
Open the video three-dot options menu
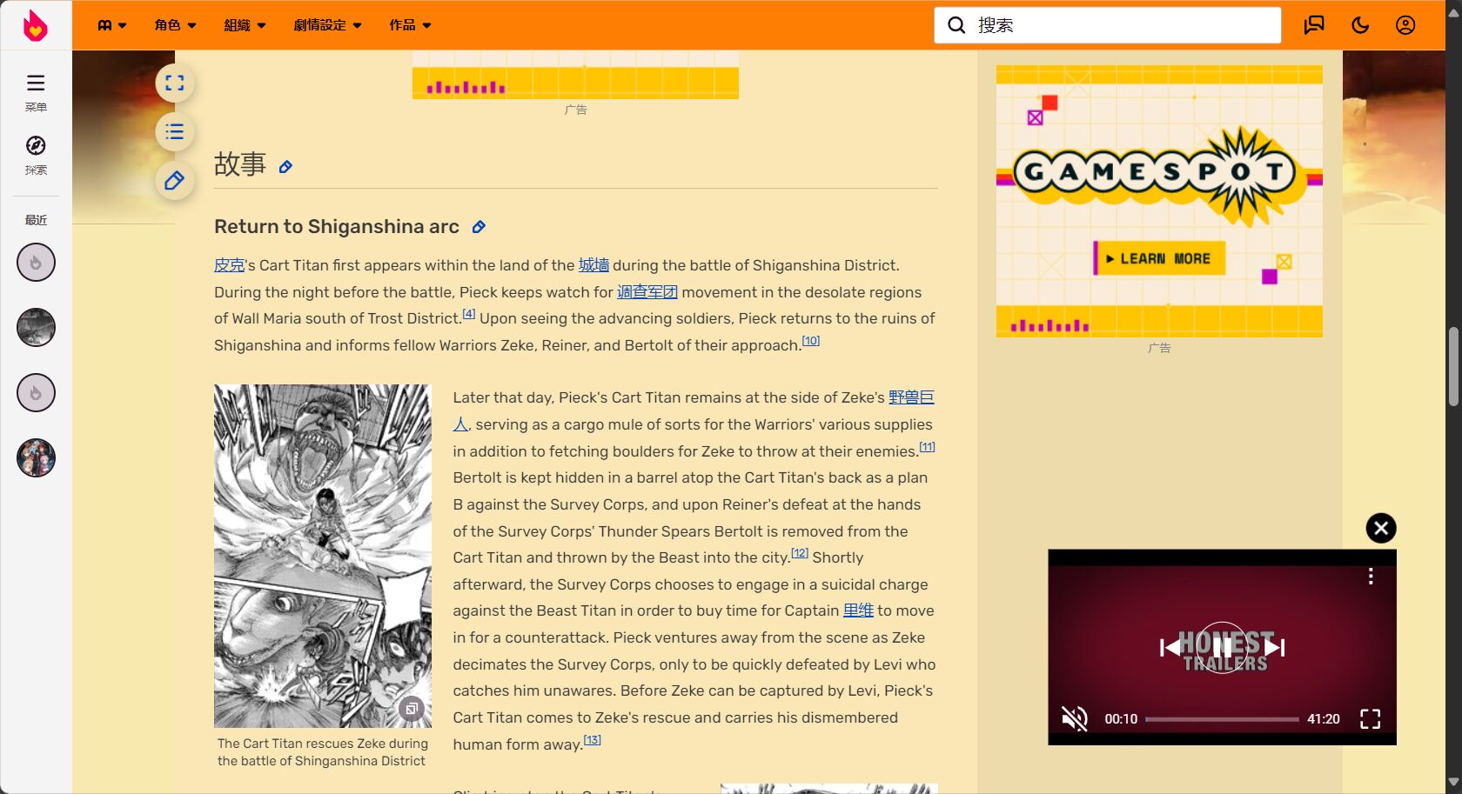tap(1371, 576)
